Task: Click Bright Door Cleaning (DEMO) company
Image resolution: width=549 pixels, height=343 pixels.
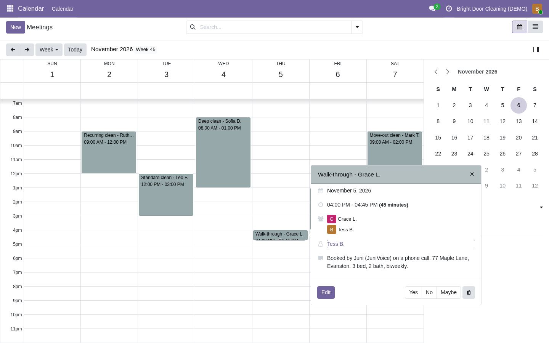Action: [492, 8]
